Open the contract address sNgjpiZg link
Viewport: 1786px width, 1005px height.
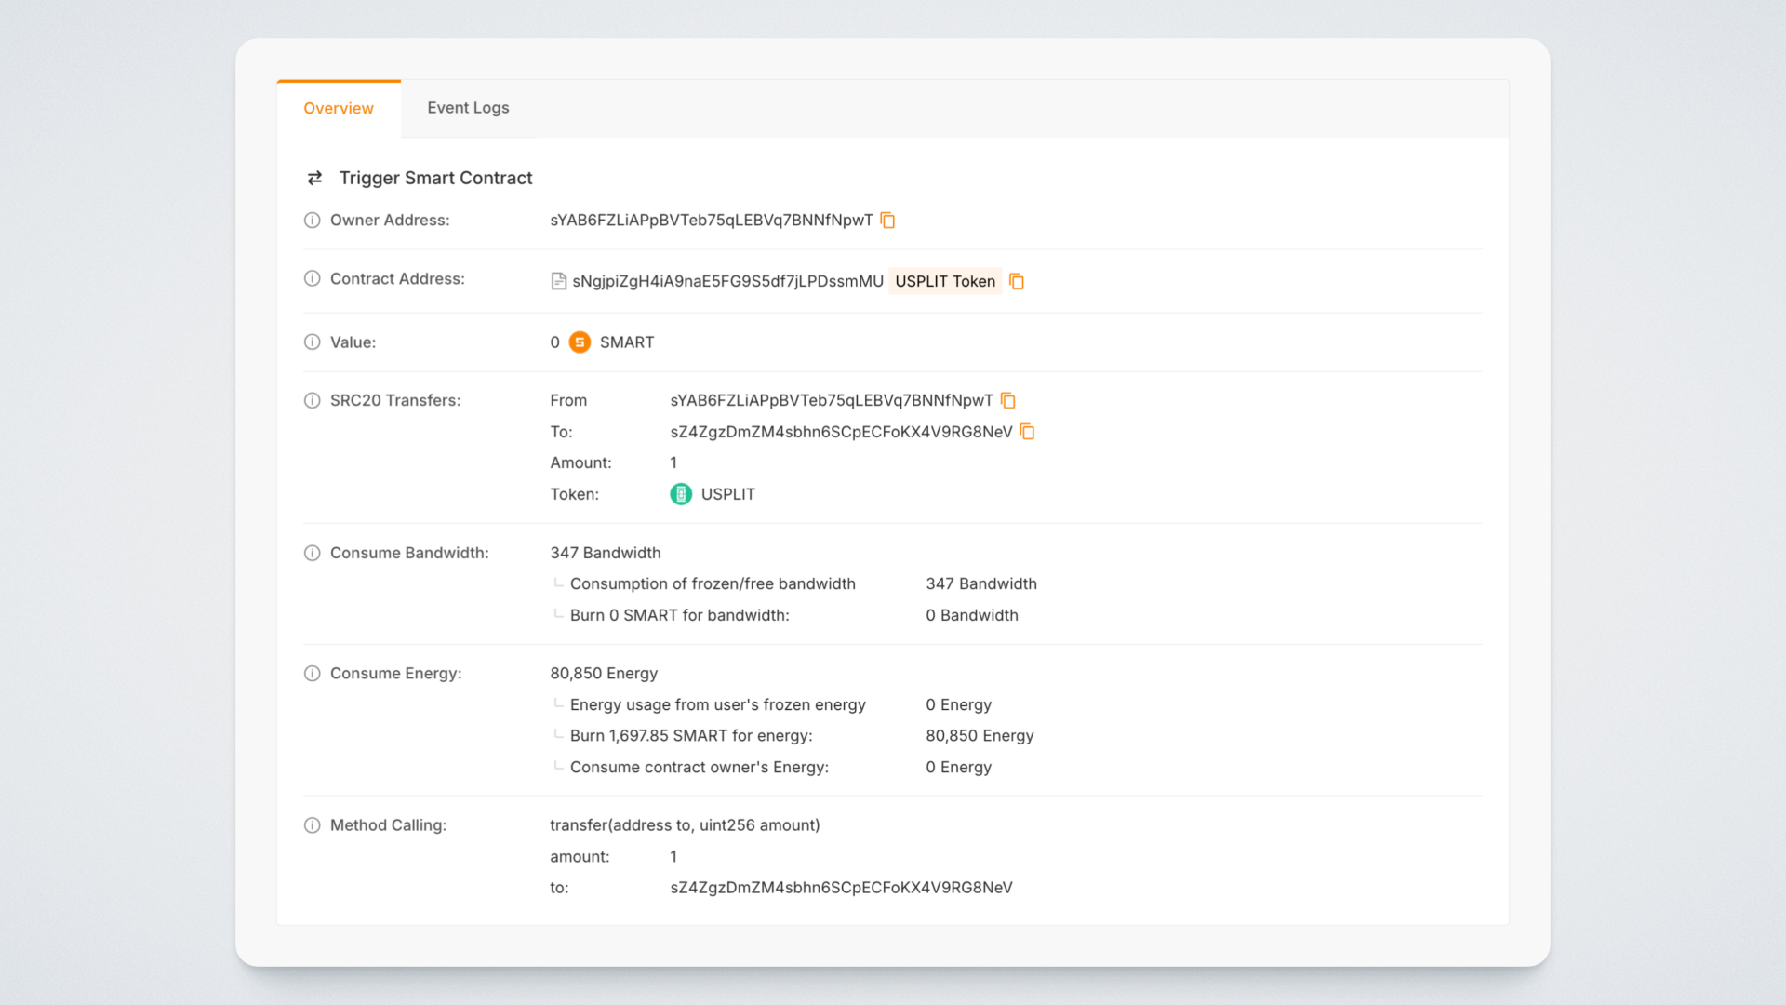pyautogui.click(x=727, y=281)
